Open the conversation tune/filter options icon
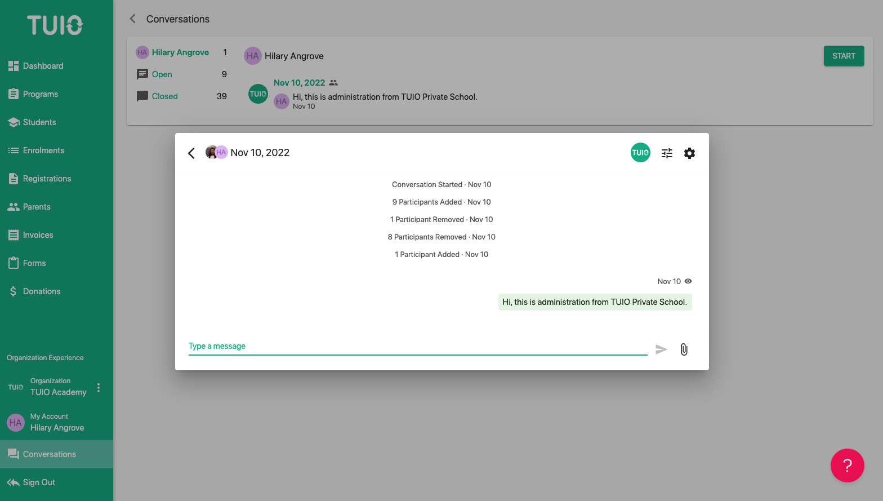 click(x=667, y=153)
